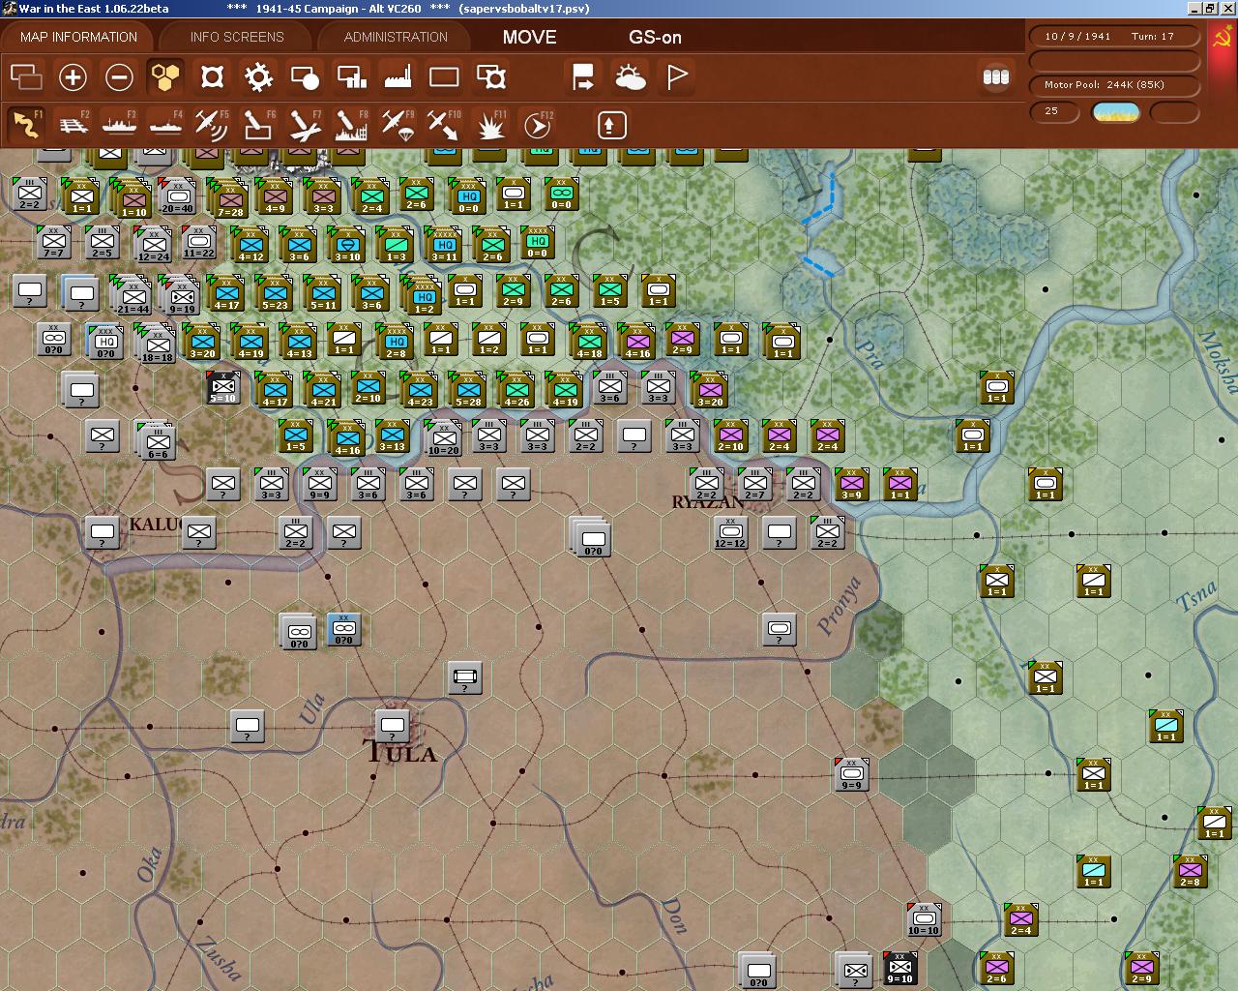Click the date and Turn 17 display
The height and width of the screenshot is (991, 1238).
pyautogui.click(x=1114, y=36)
